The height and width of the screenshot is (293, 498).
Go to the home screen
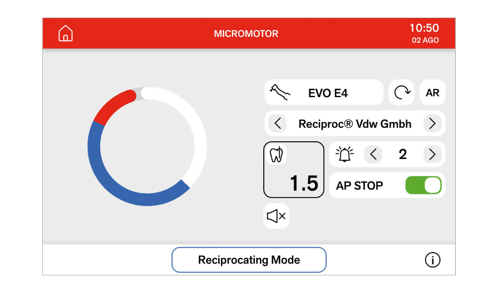tap(66, 33)
